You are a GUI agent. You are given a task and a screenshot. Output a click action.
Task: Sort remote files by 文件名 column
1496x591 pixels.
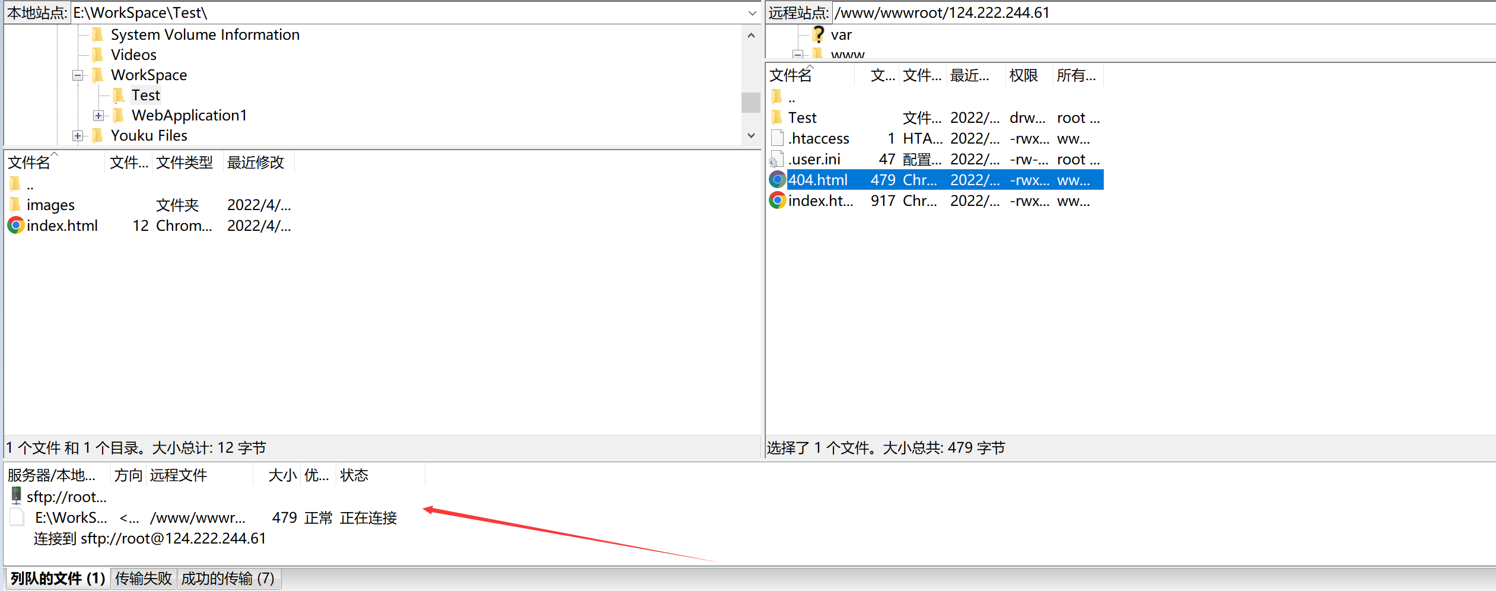811,75
